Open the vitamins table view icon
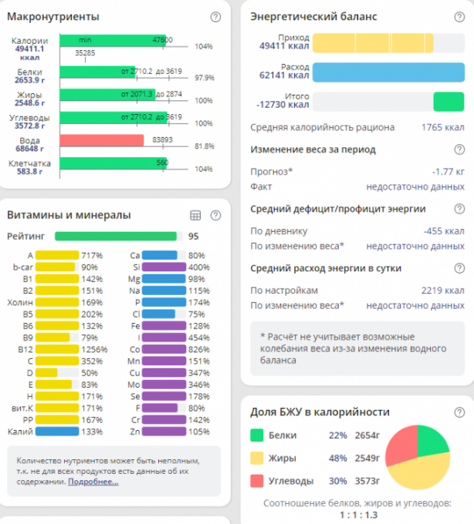Screen dimensions: 474x524 coord(195,215)
